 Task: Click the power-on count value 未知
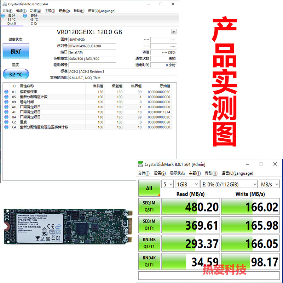coord(163,59)
